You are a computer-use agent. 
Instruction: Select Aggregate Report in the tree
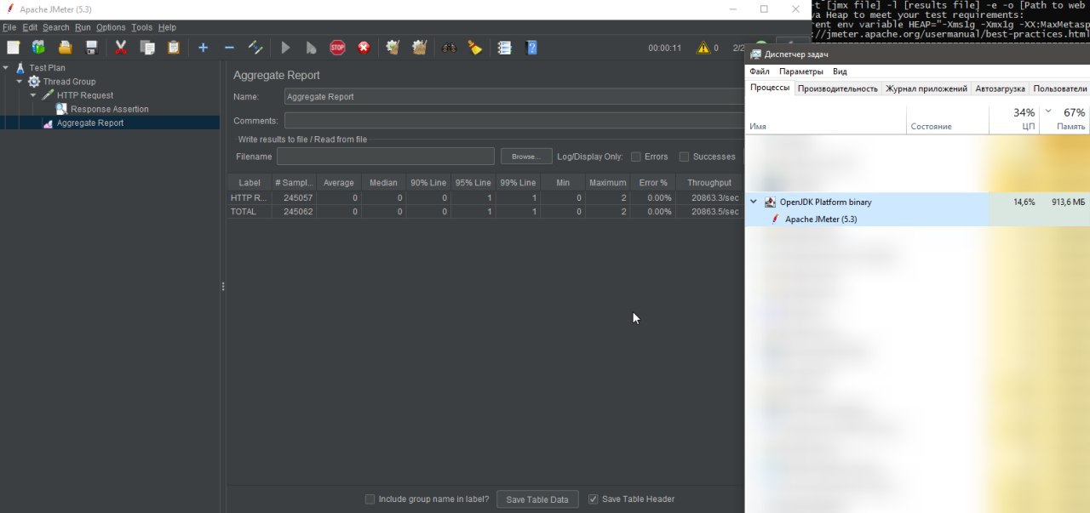pyautogui.click(x=90, y=123)
